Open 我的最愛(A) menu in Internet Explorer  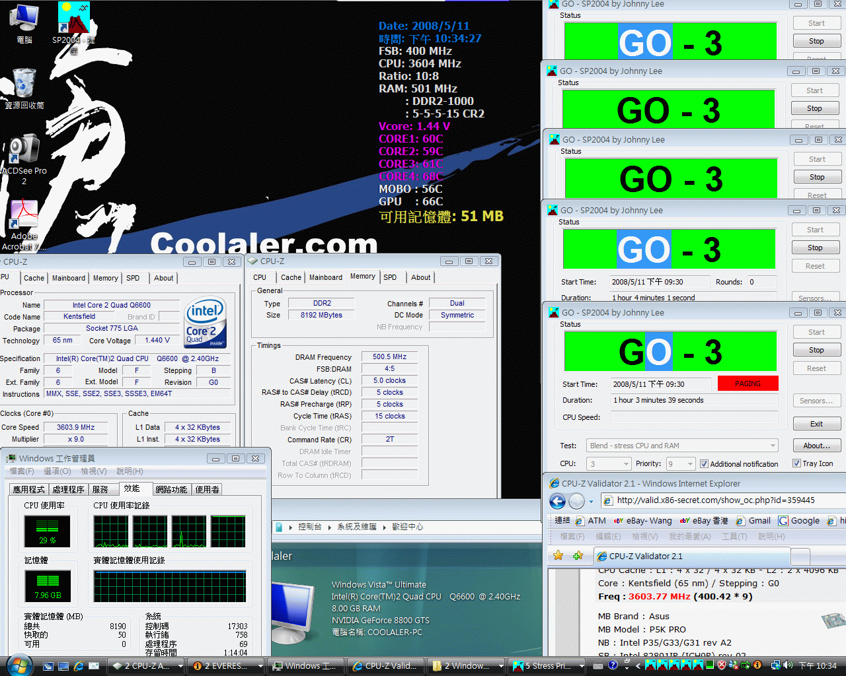coord(689,537)
